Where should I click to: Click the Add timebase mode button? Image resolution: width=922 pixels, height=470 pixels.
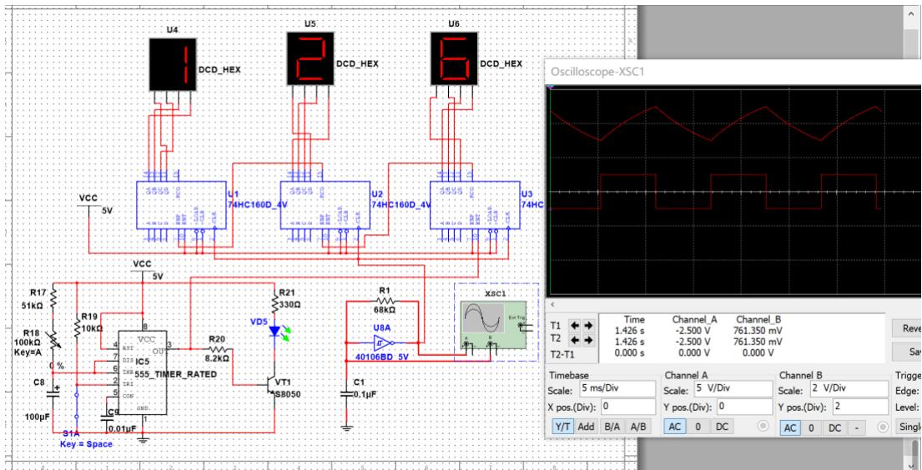click(587, 427)
